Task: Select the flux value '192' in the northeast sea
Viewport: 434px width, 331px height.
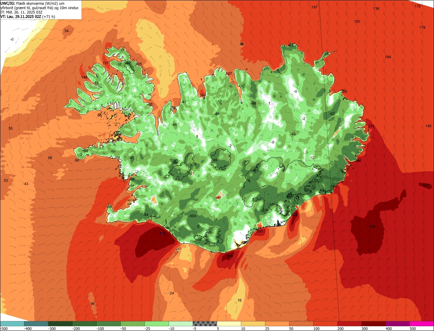Action: [x=357, y=22]
